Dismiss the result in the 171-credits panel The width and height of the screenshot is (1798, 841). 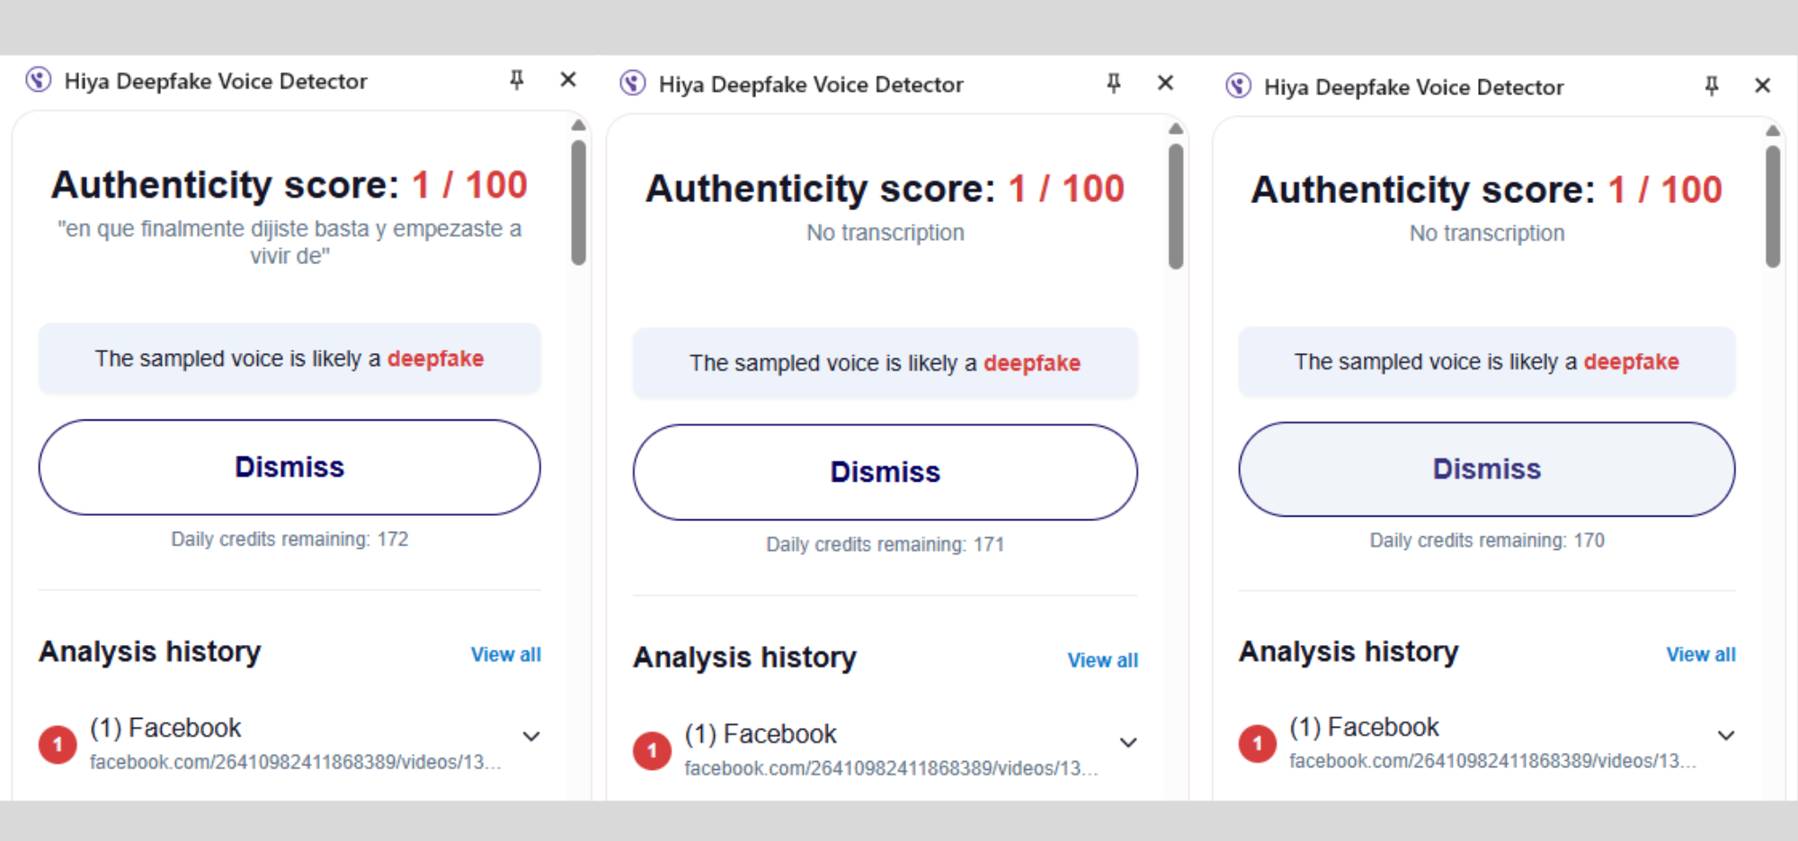click(885, 472)
